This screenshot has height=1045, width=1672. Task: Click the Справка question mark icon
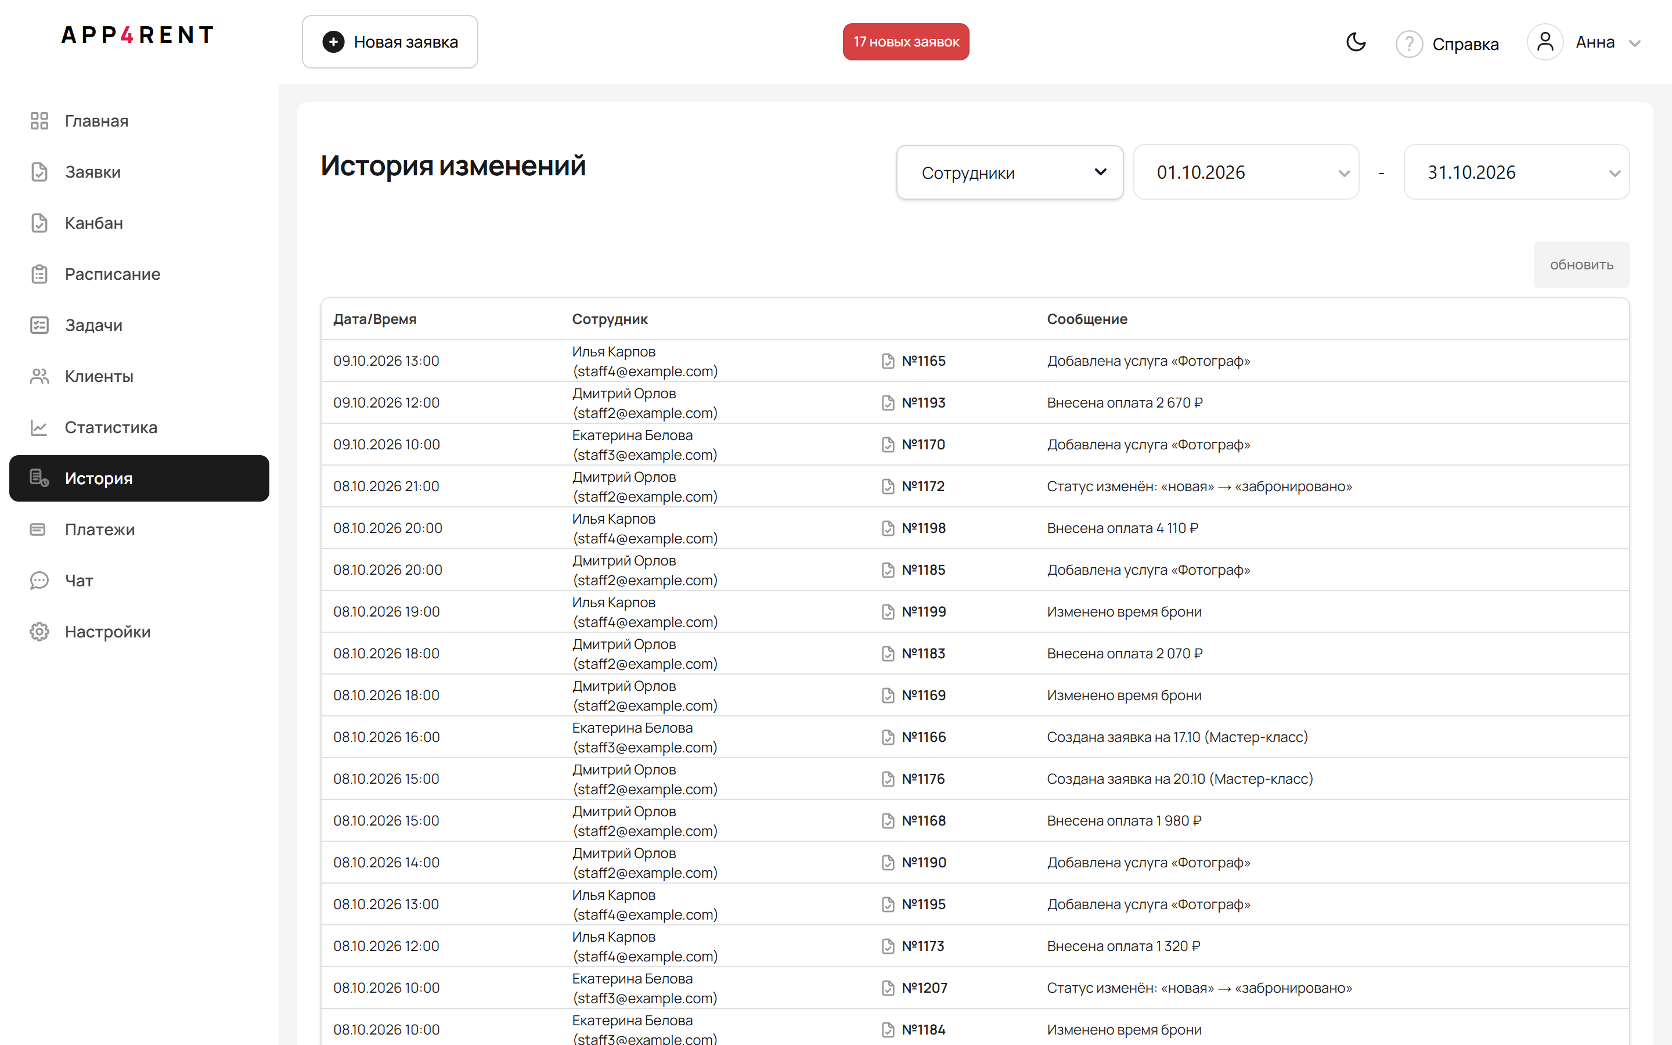tap(1409, 44)
